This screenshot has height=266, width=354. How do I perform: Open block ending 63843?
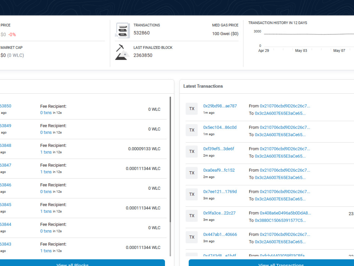pos(5,244)
